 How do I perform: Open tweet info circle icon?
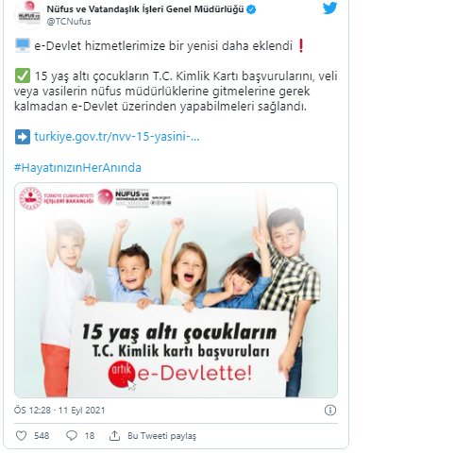[330, 411]
